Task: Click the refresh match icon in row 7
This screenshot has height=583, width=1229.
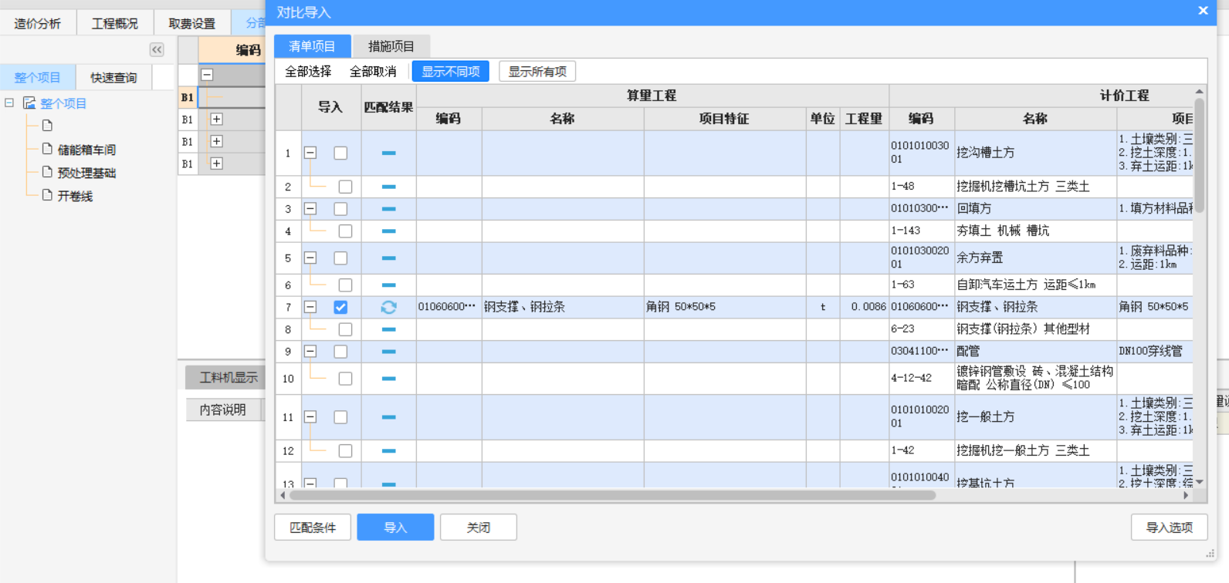Action: pyautogui.click(x=388, y=307)
